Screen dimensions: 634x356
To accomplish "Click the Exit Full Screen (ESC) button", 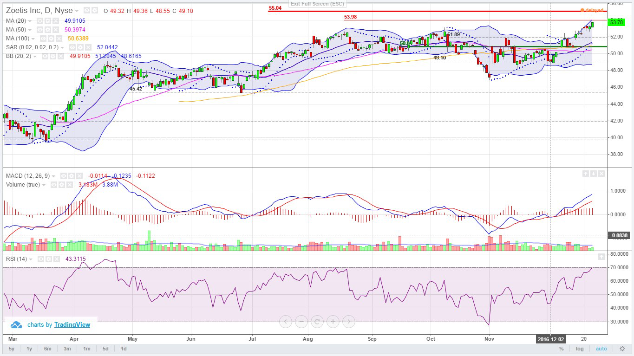I will tap(317, 4).
